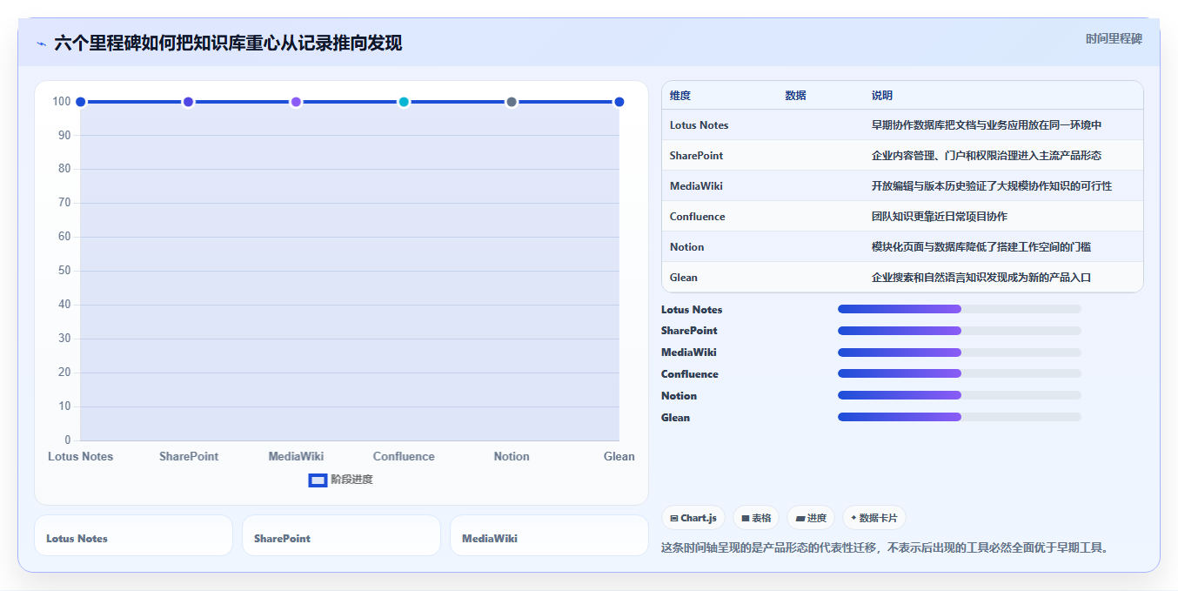Click the Lotus Notes progress bar

coord(959,309)
